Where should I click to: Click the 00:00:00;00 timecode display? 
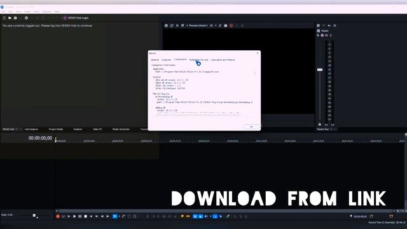(40, 138)
